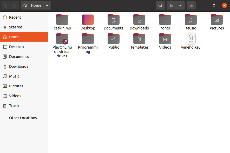
Task: Open the catkin_ws folder
Action: point(62,20)
